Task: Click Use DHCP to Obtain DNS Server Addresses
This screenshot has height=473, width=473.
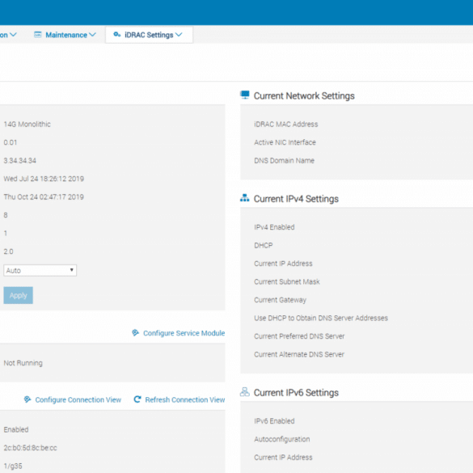Action: [321, 318]
